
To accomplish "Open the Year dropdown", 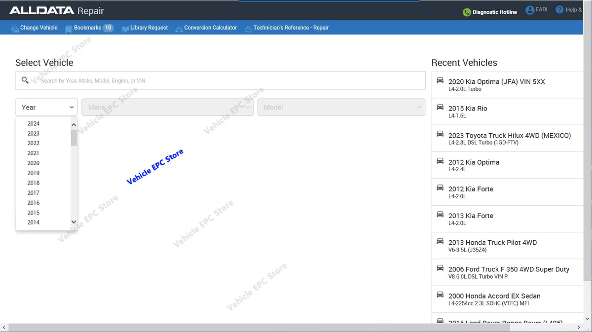I will [46, 107].
